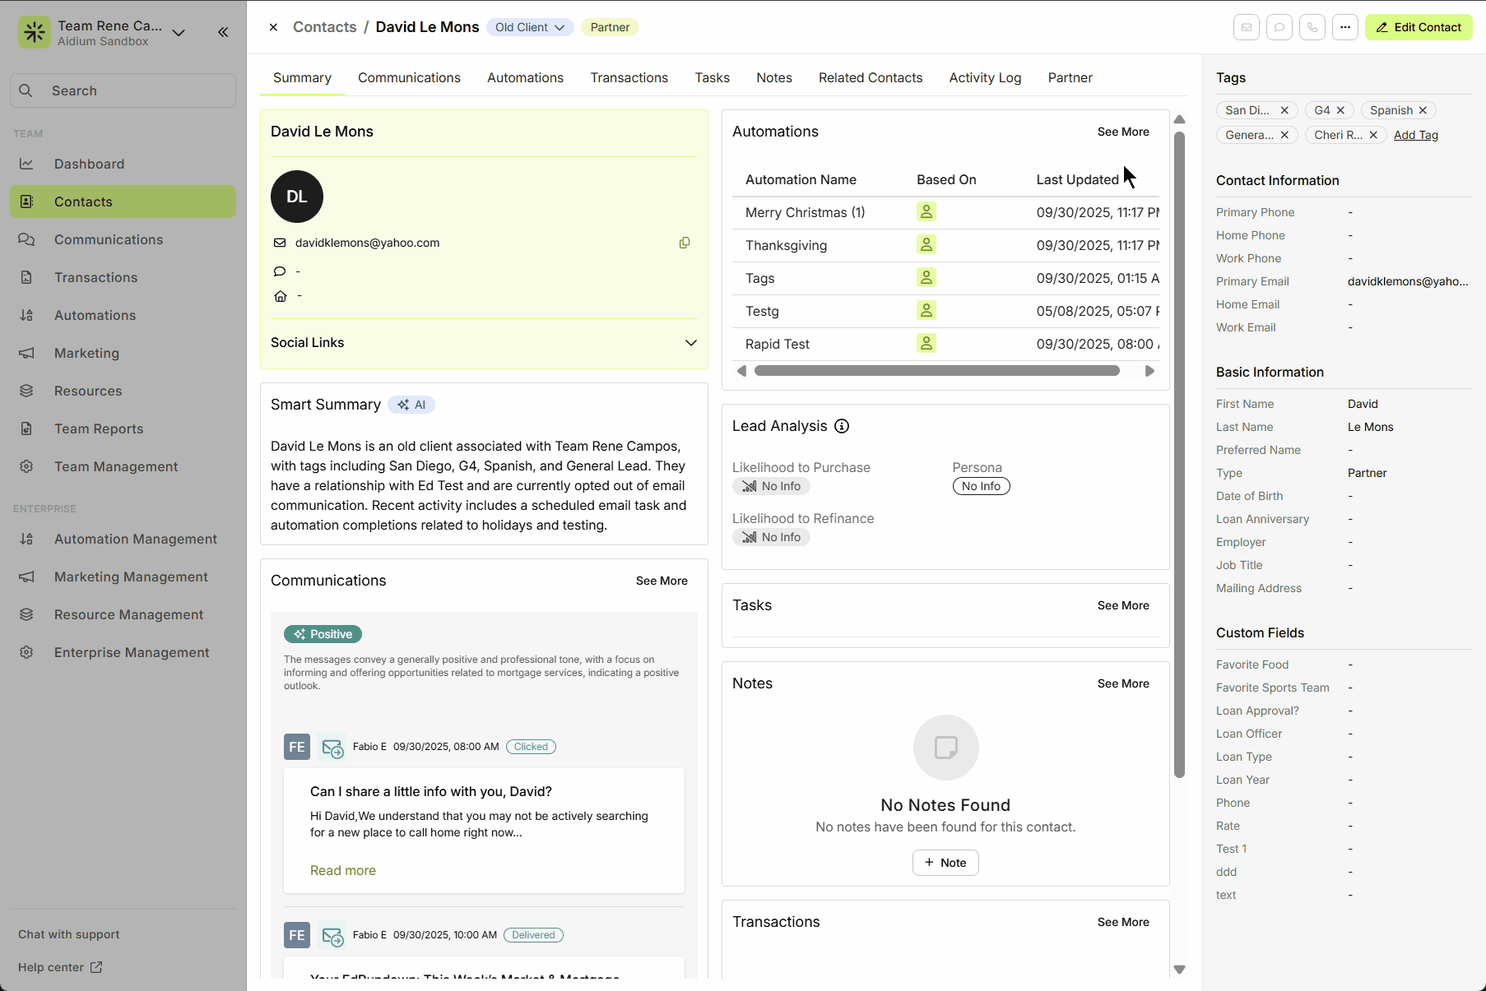Expand the Social Links section
Viewport: 1486px width, 991px height.
(690, 343)
